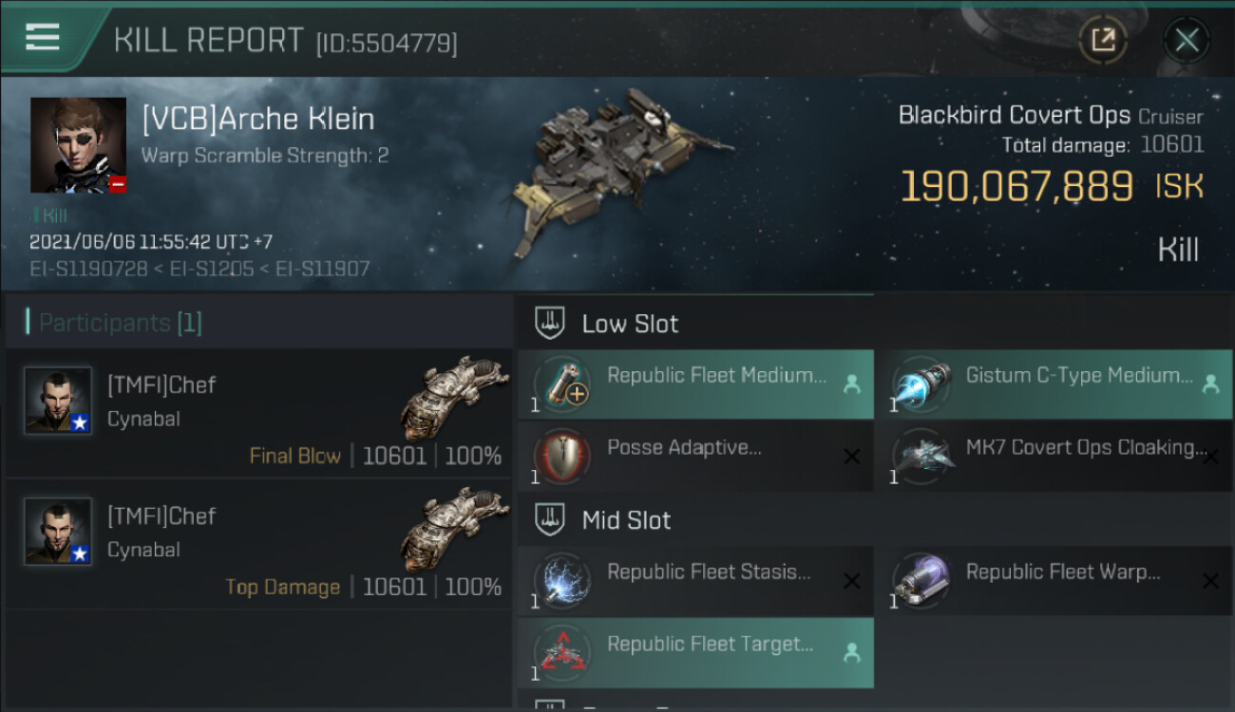Click the MK7 Covert Ops Cloaking icon
Screen dimensions: 1235x712
click(x=921, y=456)
